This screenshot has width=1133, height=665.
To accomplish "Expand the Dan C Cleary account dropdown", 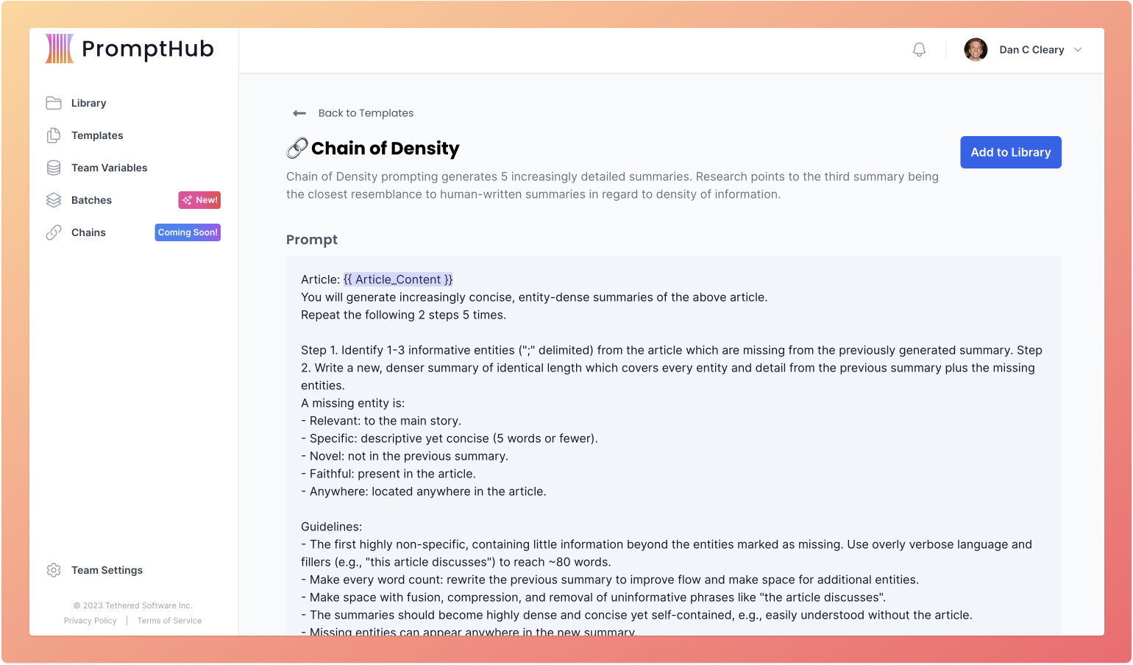I will [1077, 49].
